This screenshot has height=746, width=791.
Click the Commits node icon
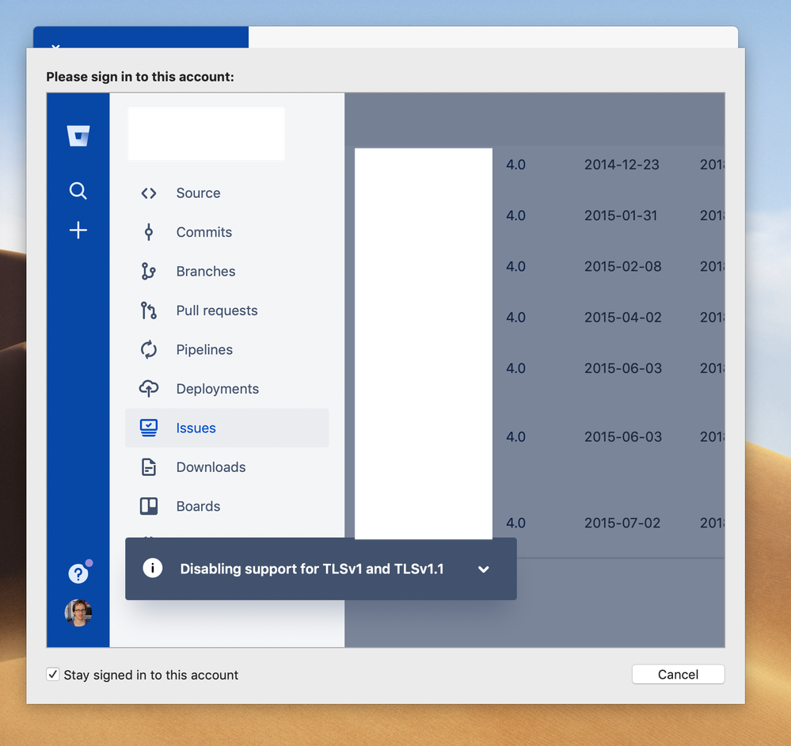tap(148, 232)
